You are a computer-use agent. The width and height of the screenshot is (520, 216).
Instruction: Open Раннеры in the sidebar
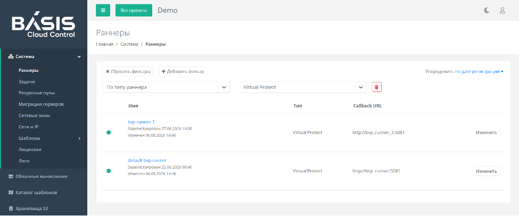29,71
